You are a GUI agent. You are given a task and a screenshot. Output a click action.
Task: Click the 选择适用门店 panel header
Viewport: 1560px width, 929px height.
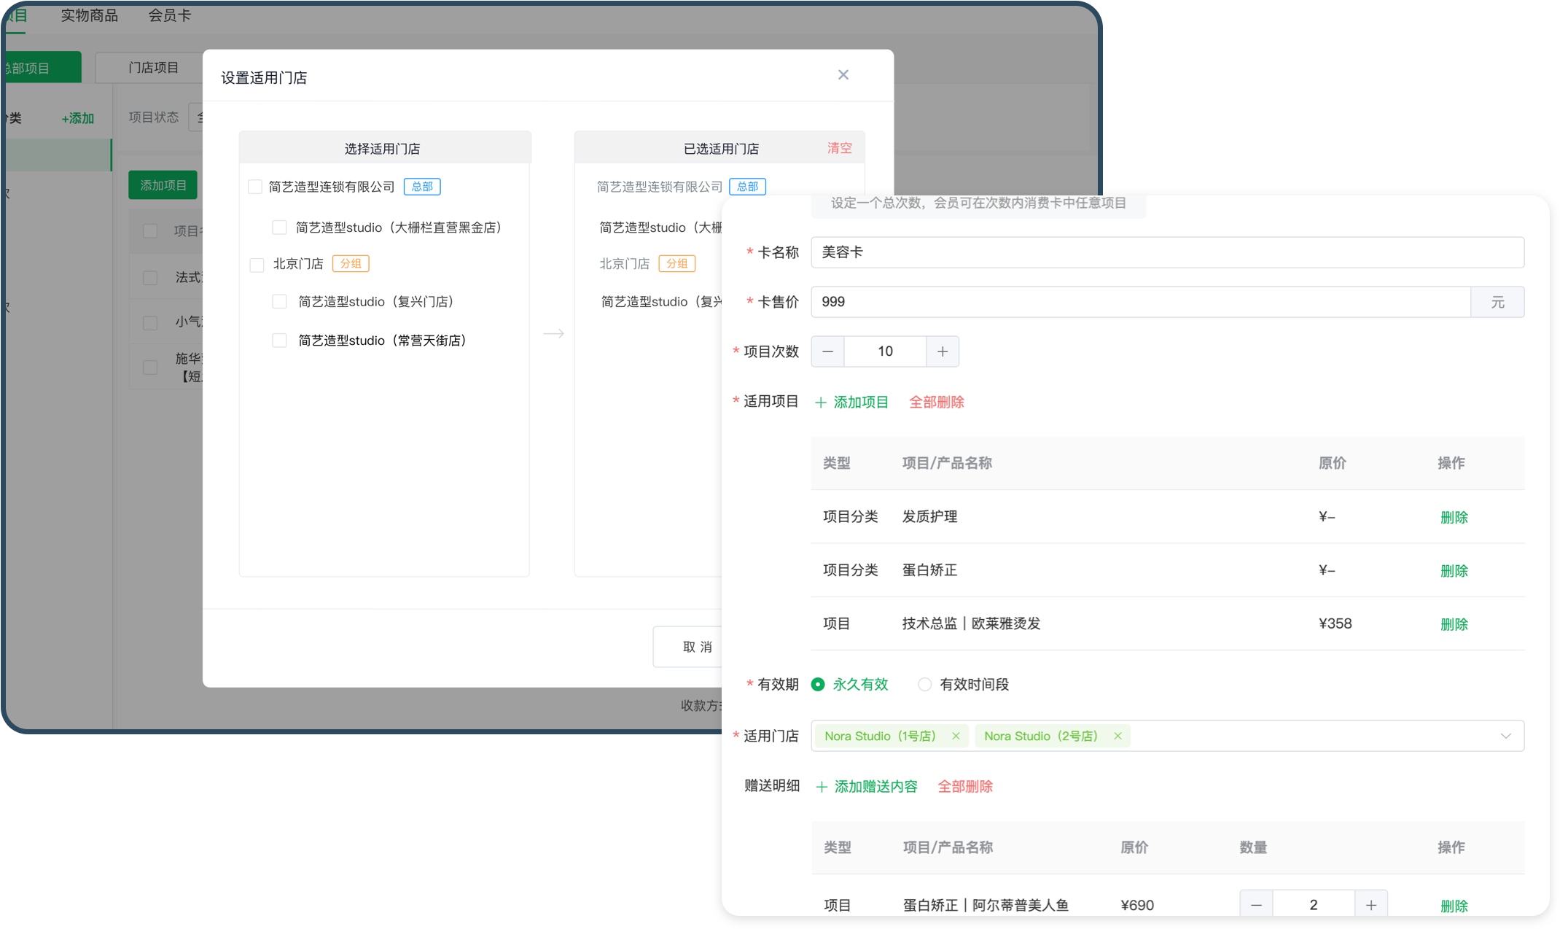(384, 148)
